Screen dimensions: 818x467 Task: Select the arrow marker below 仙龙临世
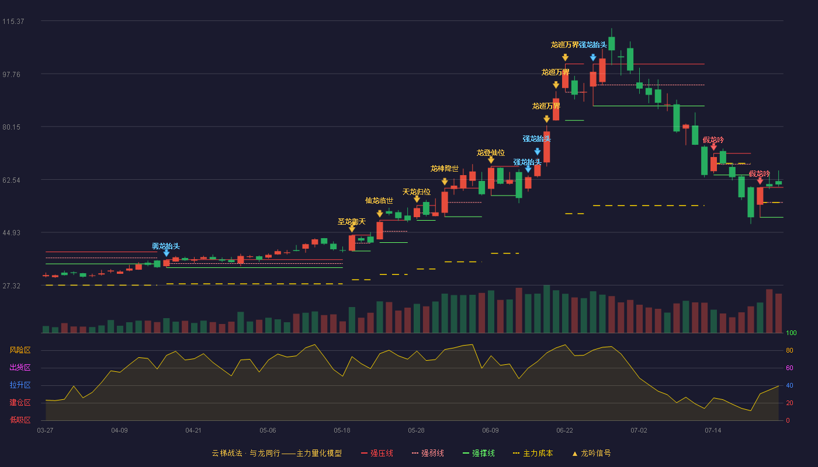[x=380, y=214]
